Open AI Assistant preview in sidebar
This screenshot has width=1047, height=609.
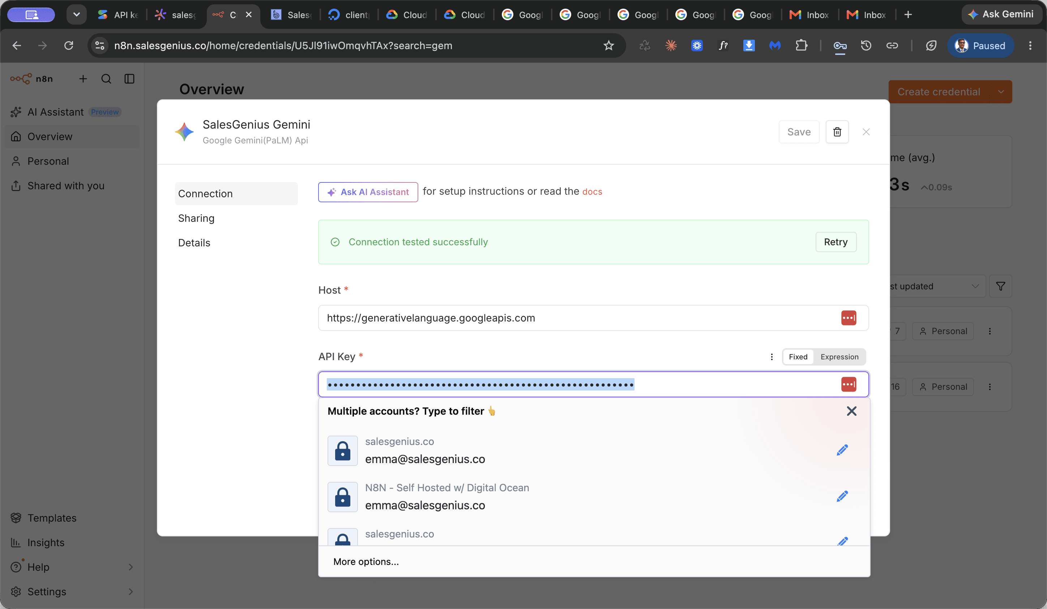point(73,112)
